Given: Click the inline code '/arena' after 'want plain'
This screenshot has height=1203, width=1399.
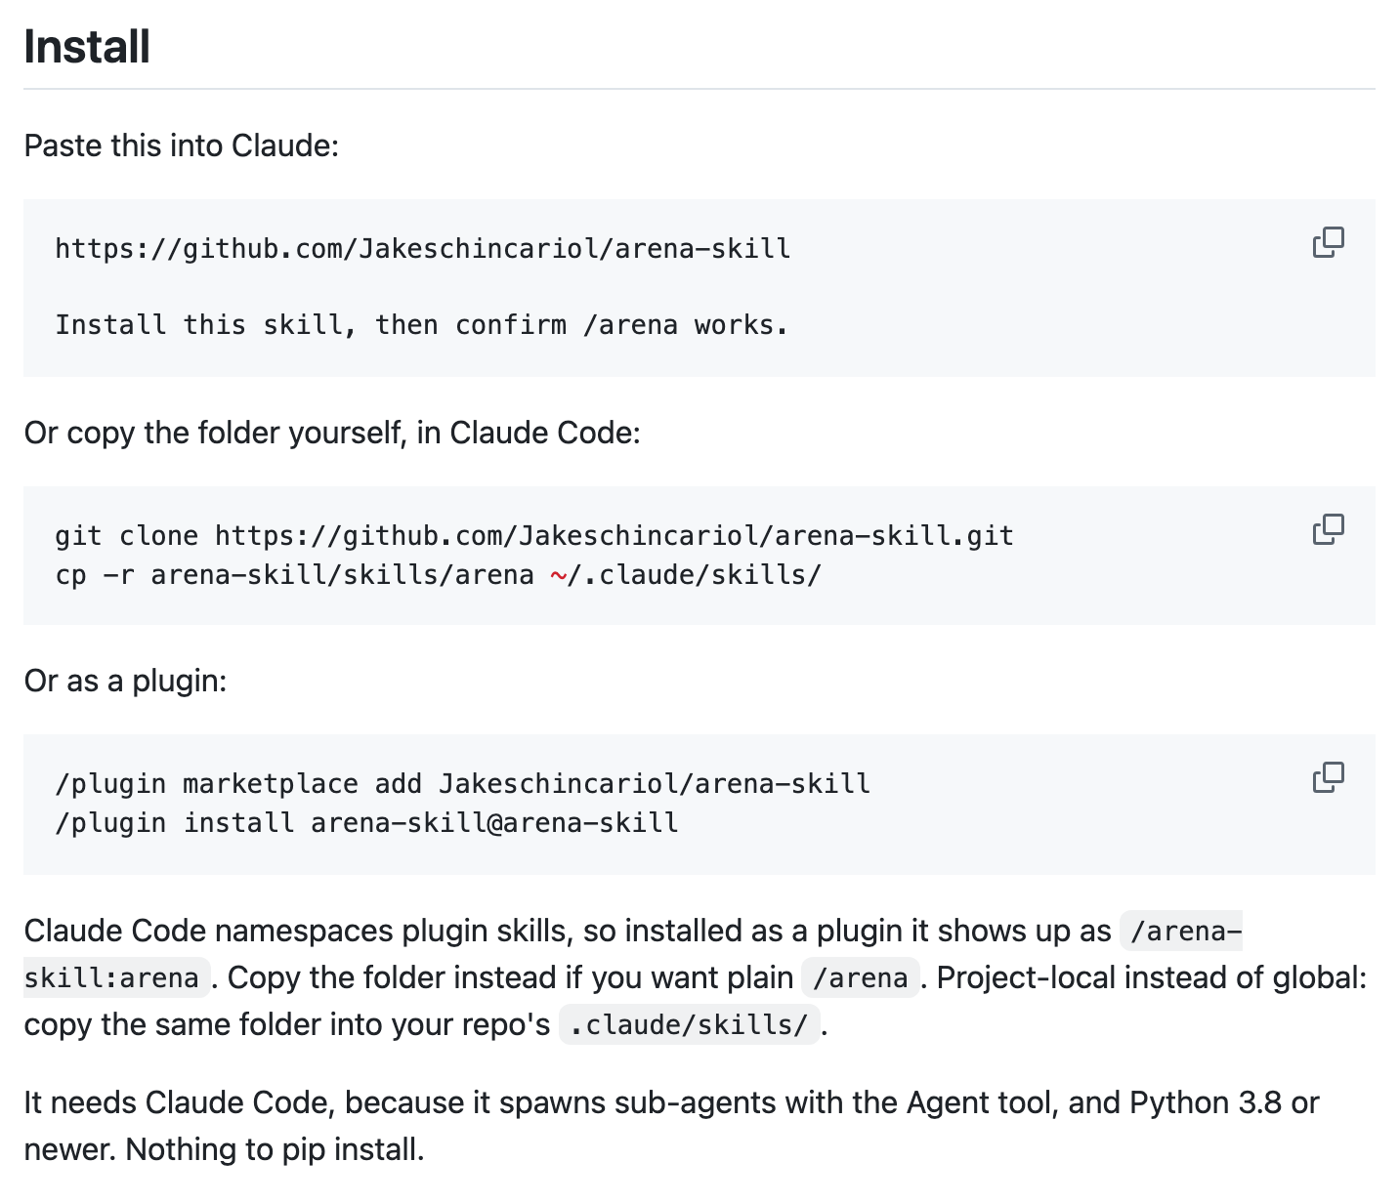Looking at the screenshot, I should (x=861, y=977).
